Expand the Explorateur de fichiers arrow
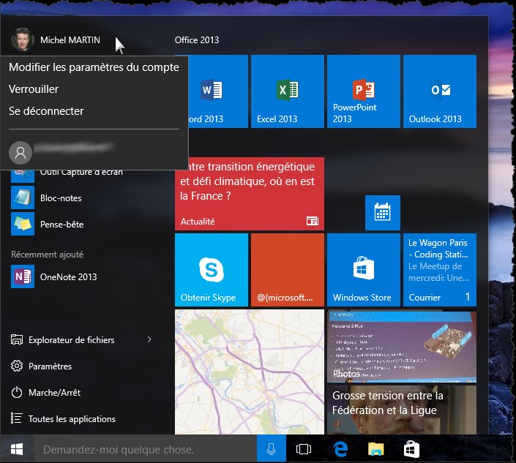Screen dimensions: 516x463 click(x=149, y=339)
